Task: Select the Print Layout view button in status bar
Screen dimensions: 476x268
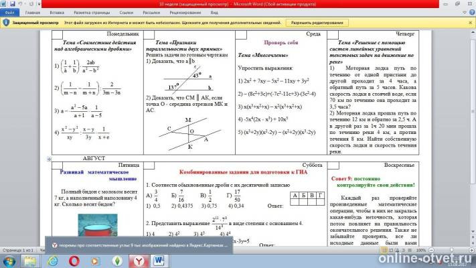Action: 384,250
